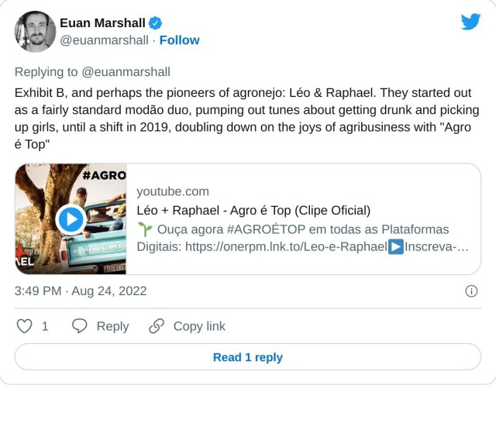The width and height of the screenshot is (496, 440).
Task: Open Euan Marshall's profile picture
Action: coord(35,32)
